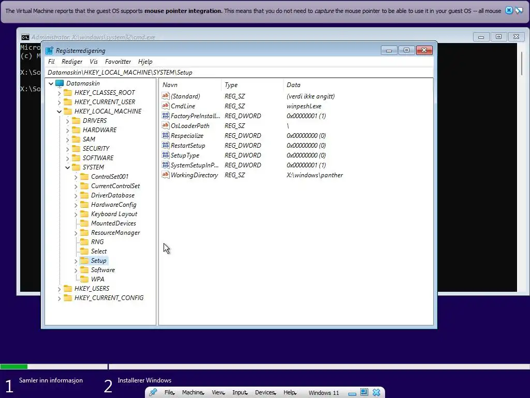Click the notification's do-not-show-again icon
This screenshot has width=530, height=398.
[519, 10]
